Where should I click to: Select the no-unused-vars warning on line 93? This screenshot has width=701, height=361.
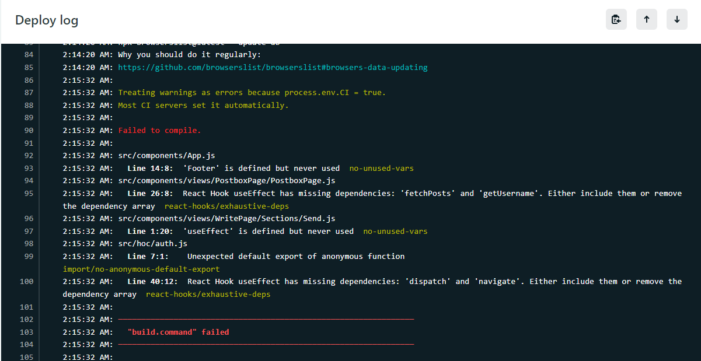(381, 168)
